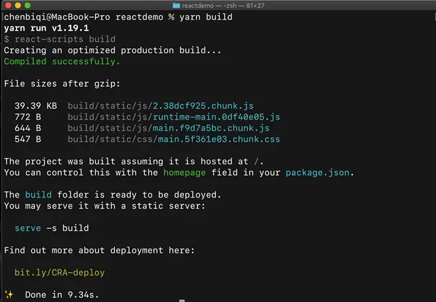Click the '772 B' file size
This screenshot has width=436, height=302.
(x=28, y=117)
